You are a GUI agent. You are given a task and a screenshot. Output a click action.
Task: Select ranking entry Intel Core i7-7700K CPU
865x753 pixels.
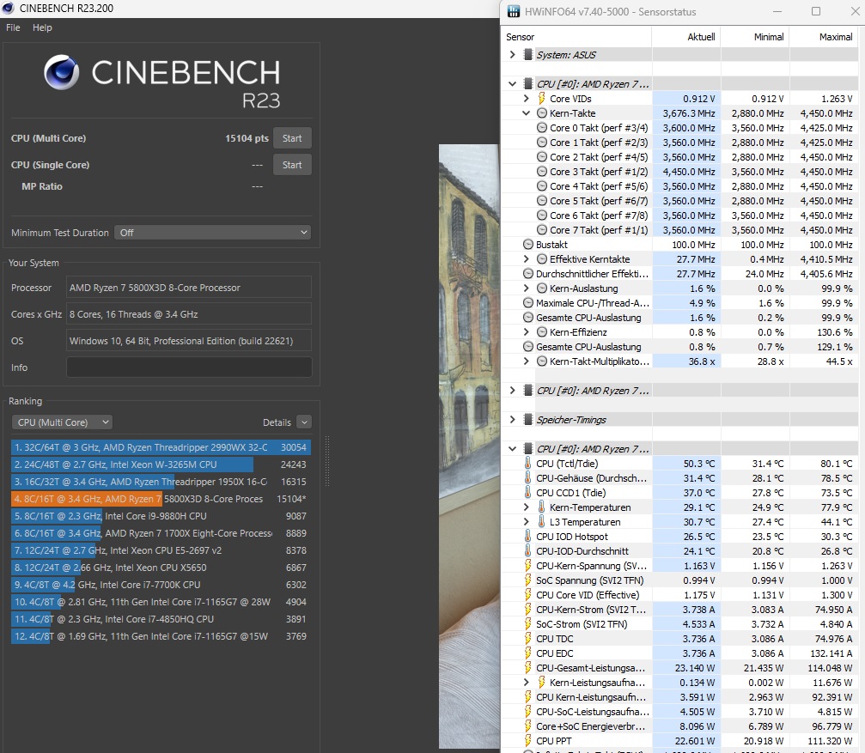point(161,585)
